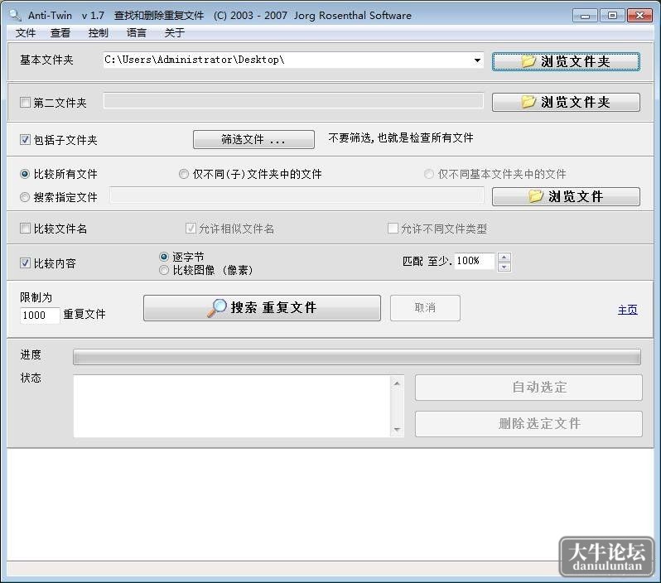Open the 查看 menu
The height and width of the screenshot is (583, 661).
[60, 33]
